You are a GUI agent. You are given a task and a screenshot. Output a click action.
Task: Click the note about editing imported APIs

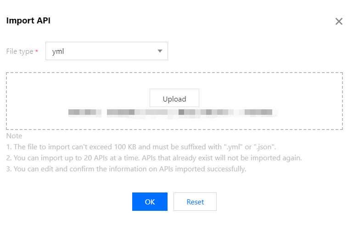(126, 169)
